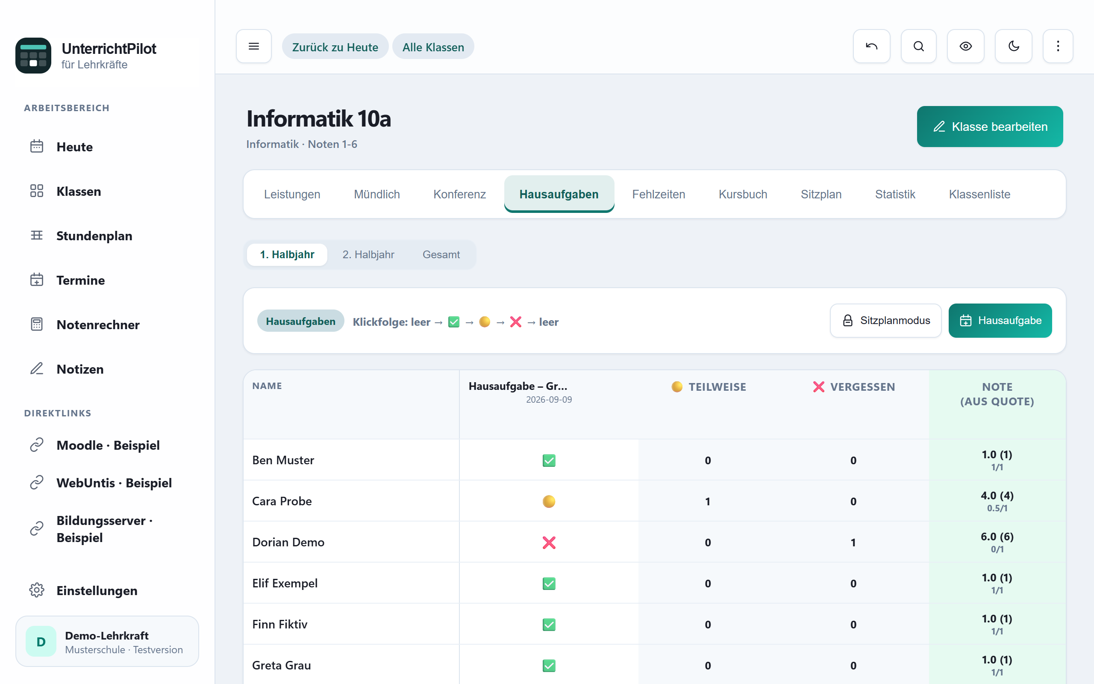Click the undo arrow icon
The image size is (1094, 684).
(x=871, y=46)
